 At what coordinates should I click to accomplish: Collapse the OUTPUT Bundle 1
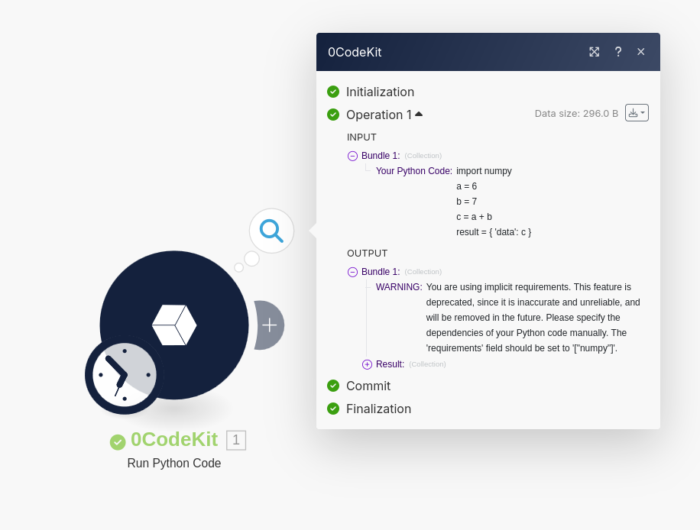coord(353,272)
